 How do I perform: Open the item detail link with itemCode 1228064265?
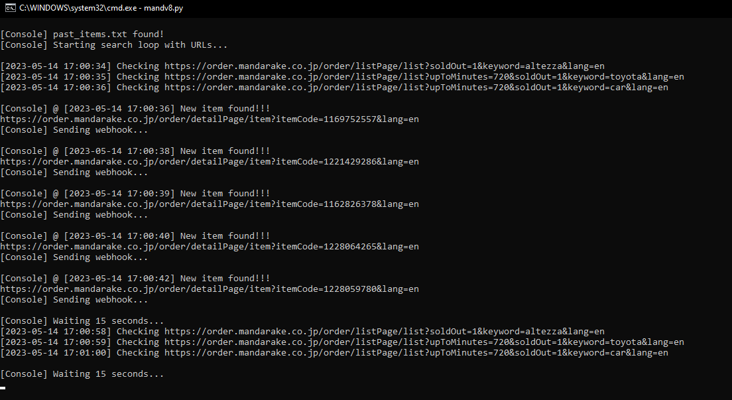[x=210, y=246]
